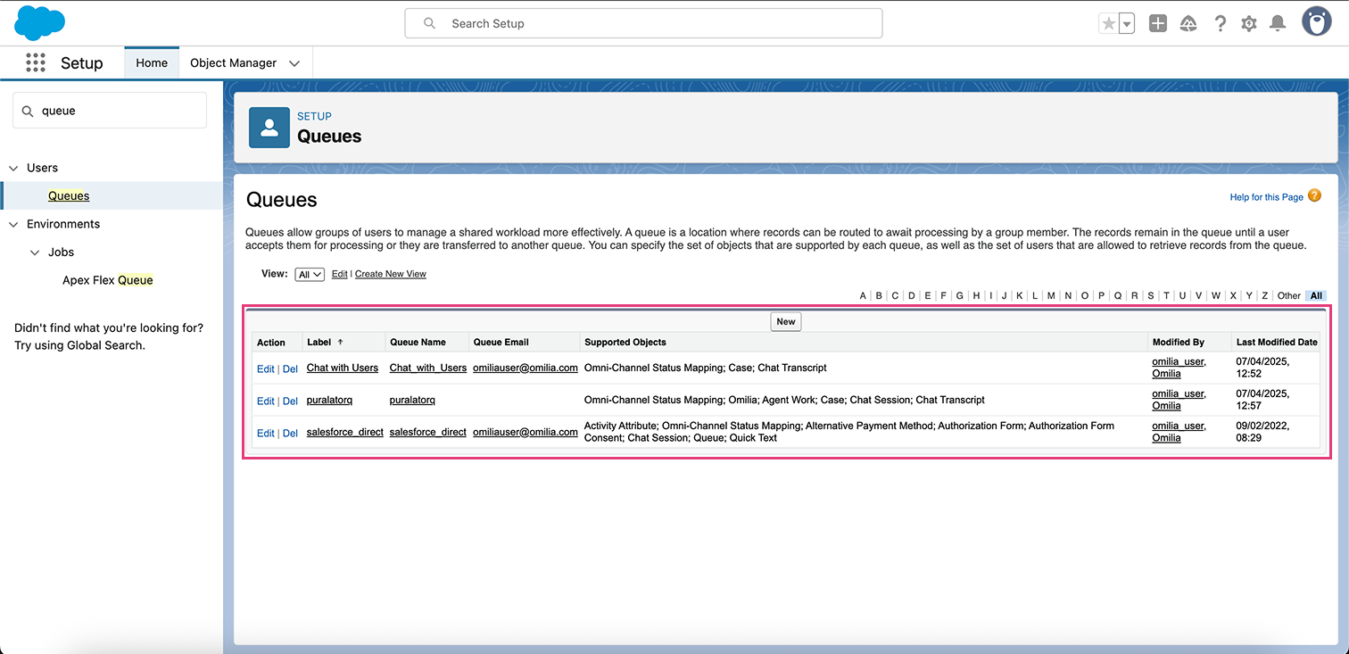
Task: Switch to the Object Manager tab
Action: click(233, 63)
